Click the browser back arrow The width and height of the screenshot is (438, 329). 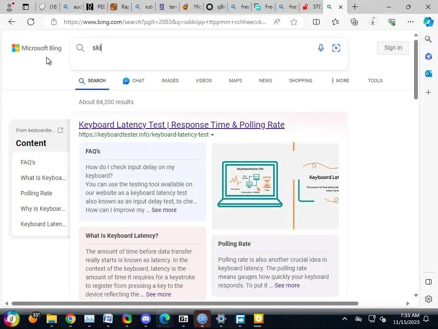click(12, 22)
